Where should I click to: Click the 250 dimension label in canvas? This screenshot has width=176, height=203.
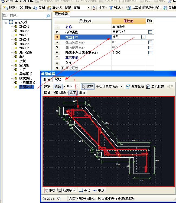(x=157, y=161)
